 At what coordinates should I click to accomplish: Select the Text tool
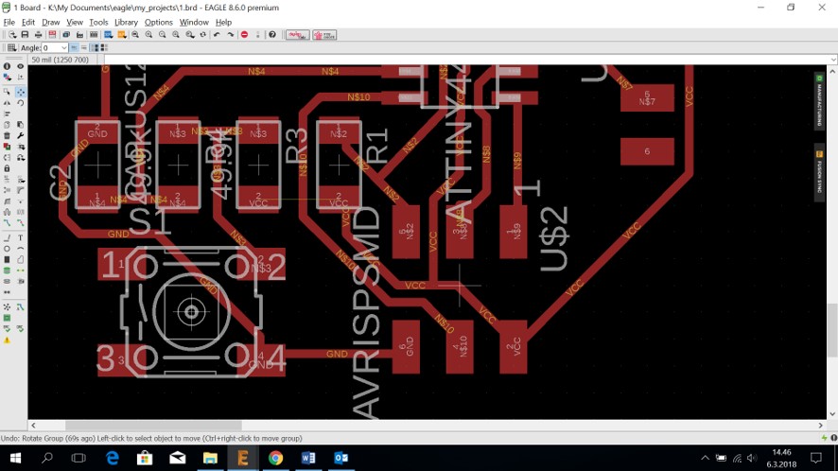(20, 238)
